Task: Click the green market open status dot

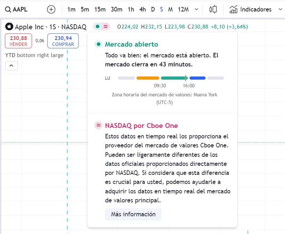Action: [98, 26]
